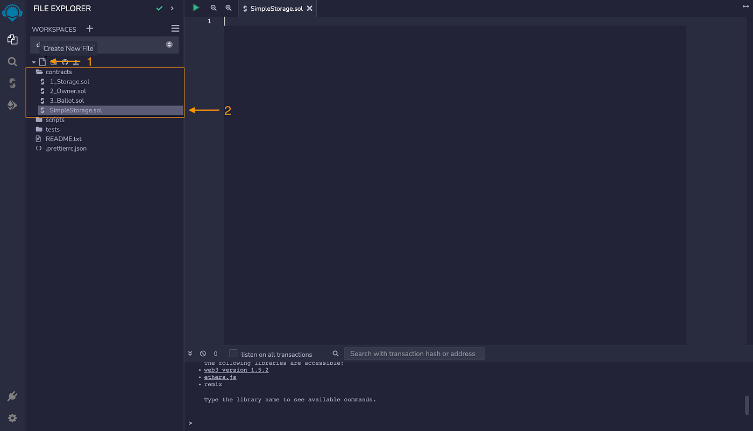The height and width of the screenshot is (431, 753).
Task: Click the pending transactions count 0
Action: coord(216,354)
